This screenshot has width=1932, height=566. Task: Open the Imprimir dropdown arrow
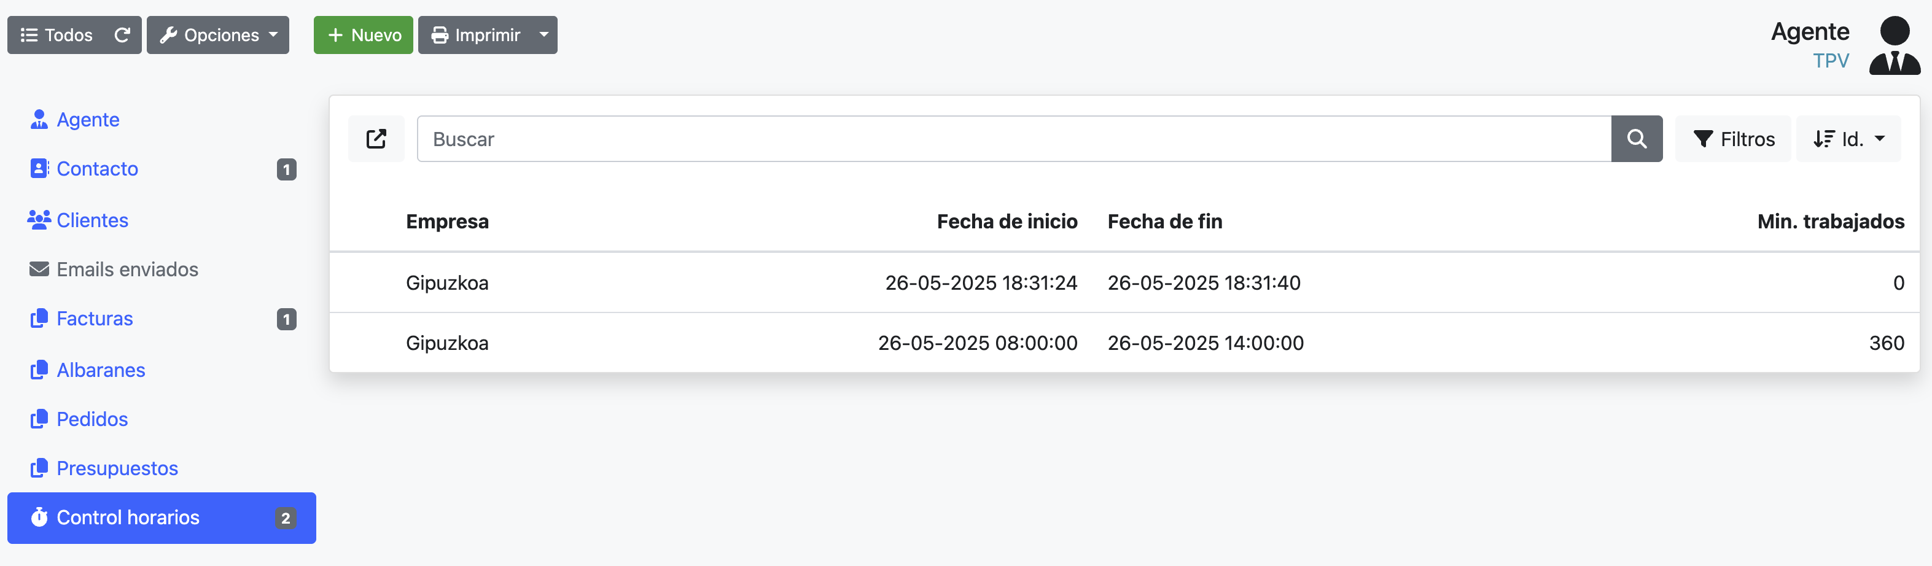pos(543,35)
